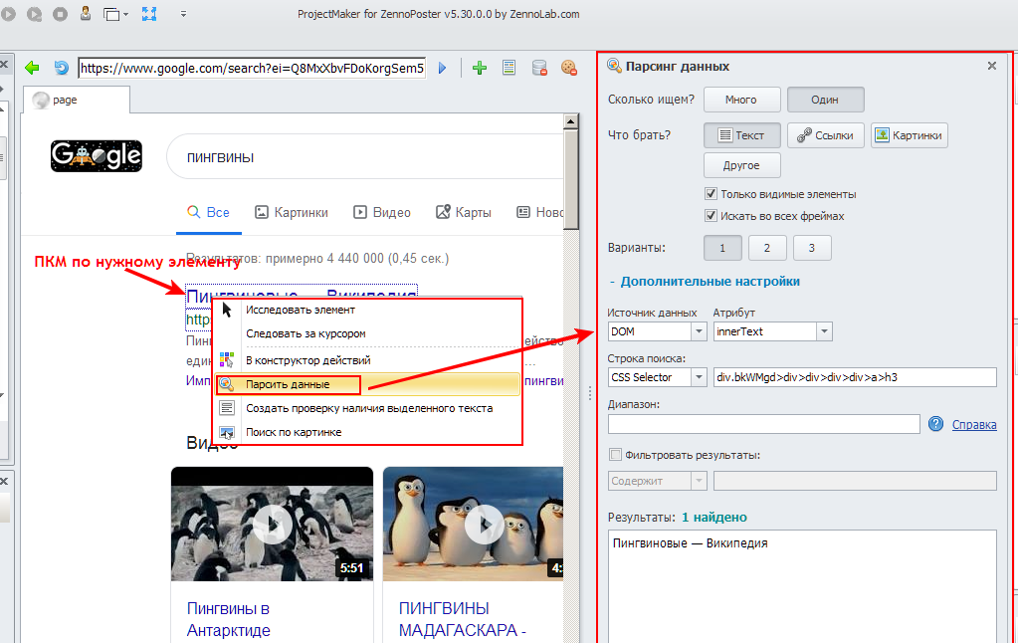Image resolution: width=1018 pixels, height=643 pixels.
Task: Uncheck Искать во всех фреймах
Action: click(x=711, y=216)
